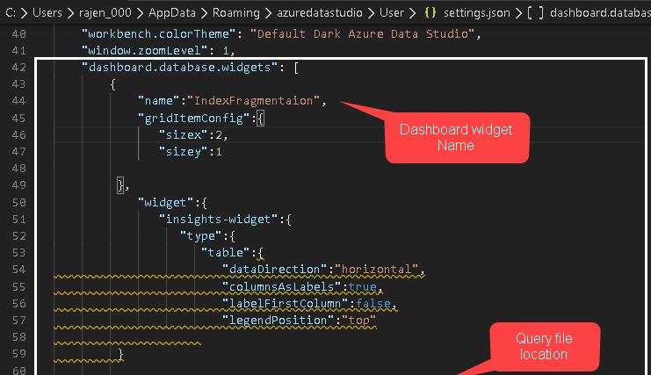The width and height of the screenshot is (651, 375).
Task: Click the "horizontal" string value
Action: [x=377, y=270]
